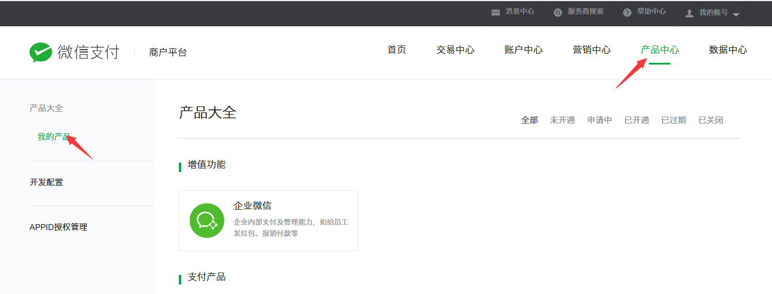Open 服务商搜索 text link

coord(586,12)
